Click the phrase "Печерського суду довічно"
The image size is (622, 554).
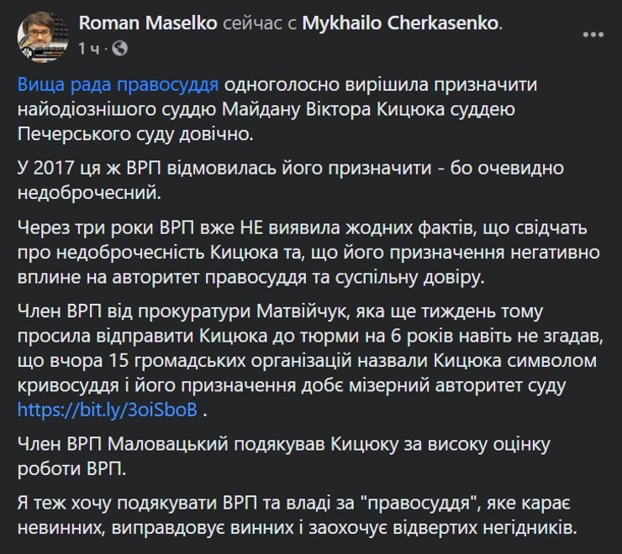pyautogui.click(x=122, y=133)
